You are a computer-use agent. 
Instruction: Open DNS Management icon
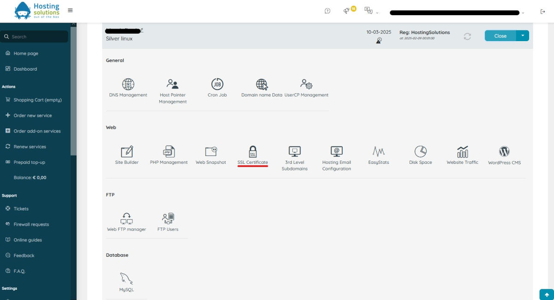click(x=128, y=84)
